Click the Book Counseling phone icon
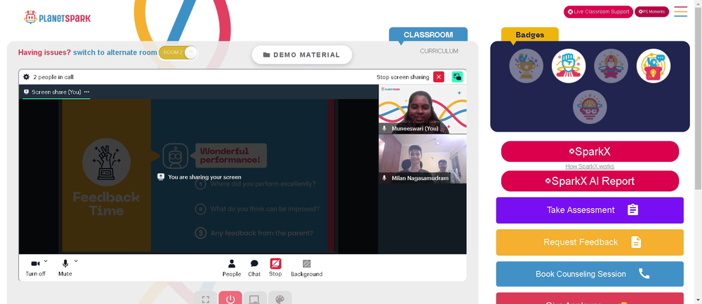The image size is (702, 304). click(x=644, y=274)
